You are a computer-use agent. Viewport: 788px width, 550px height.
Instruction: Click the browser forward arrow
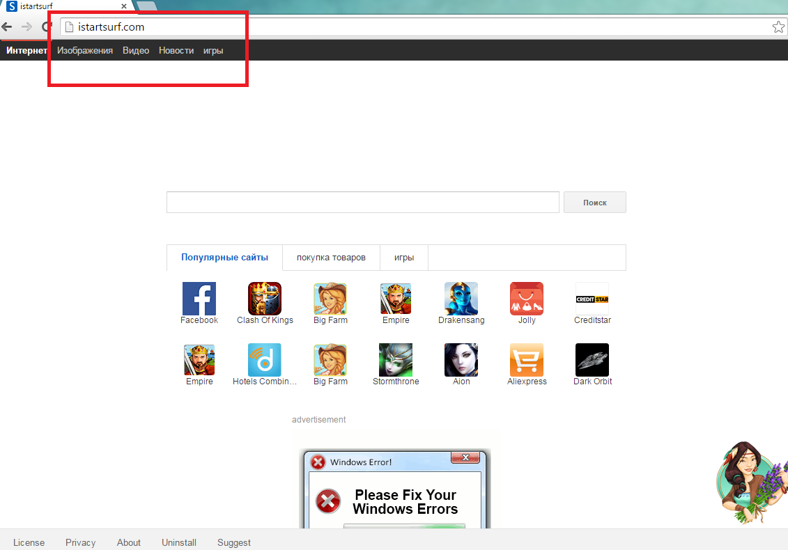click(26, 26)
